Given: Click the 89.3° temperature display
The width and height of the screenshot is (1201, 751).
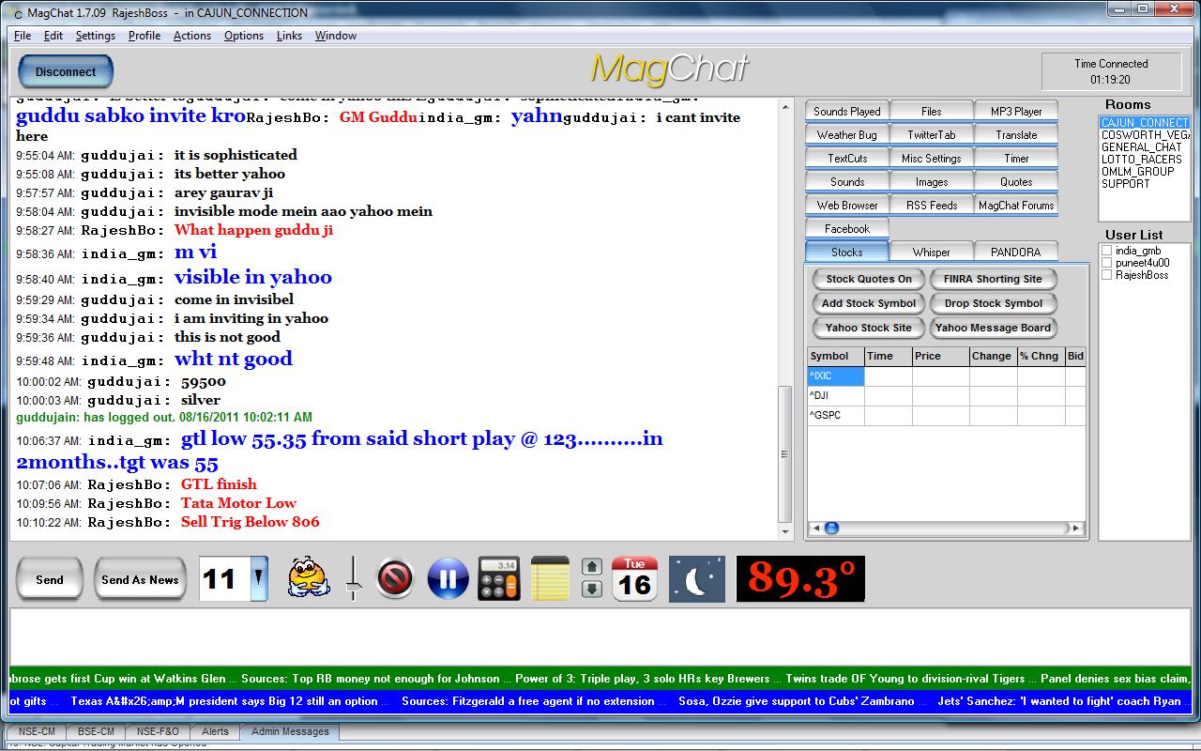Looking at the screenshot, I should click(x=800, y=578).
